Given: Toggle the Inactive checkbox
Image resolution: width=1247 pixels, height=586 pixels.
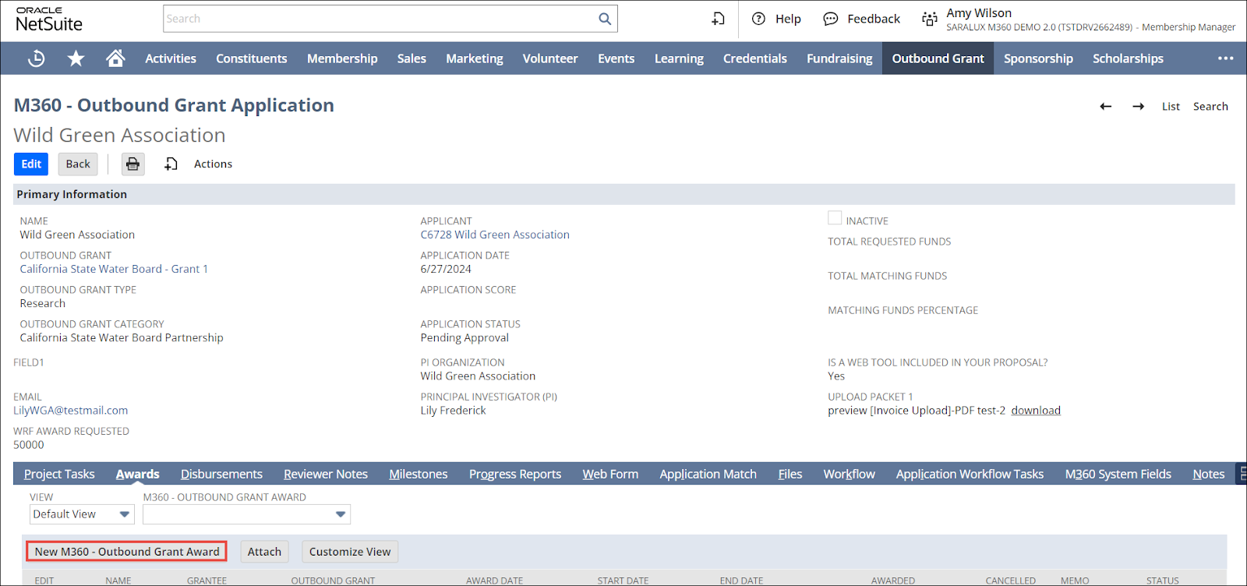Looking at the screenshot, I should (835, 219).
